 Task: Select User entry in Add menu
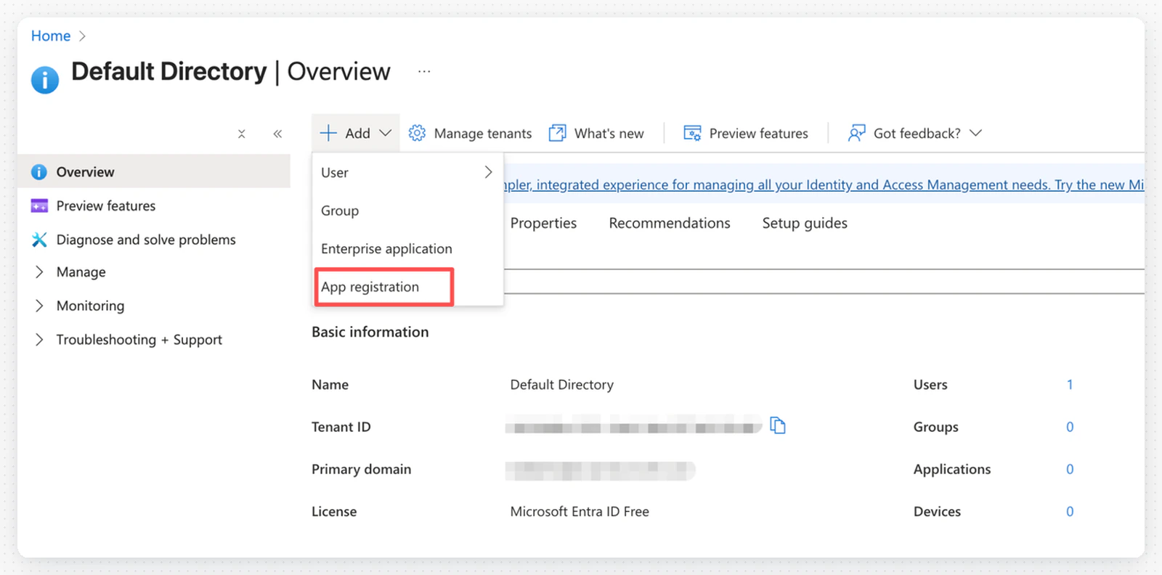[x=408, y=172]
